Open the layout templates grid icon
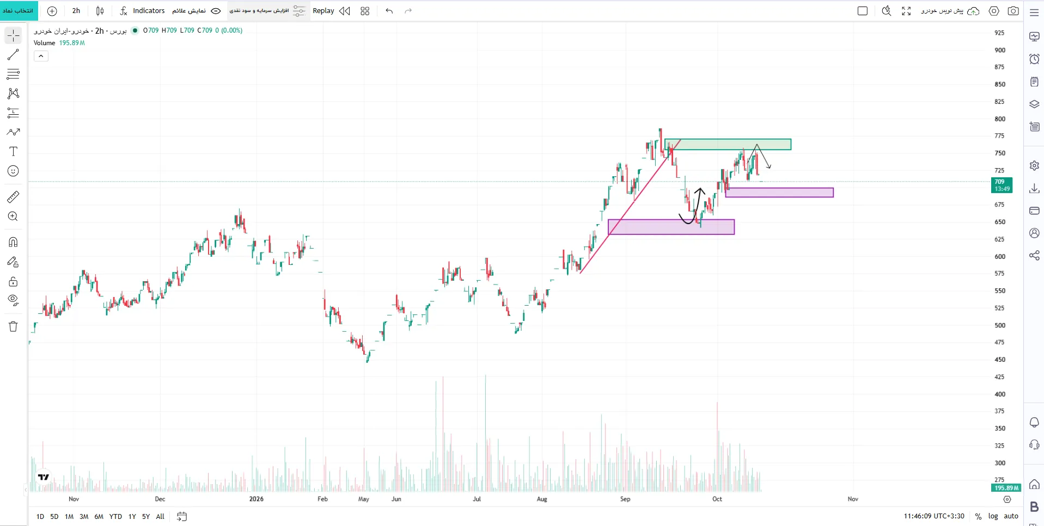 (365, 11)
